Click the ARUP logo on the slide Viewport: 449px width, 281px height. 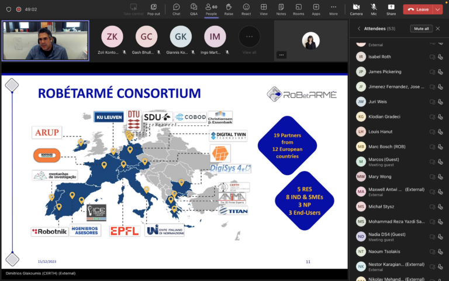tap(47, 132)
